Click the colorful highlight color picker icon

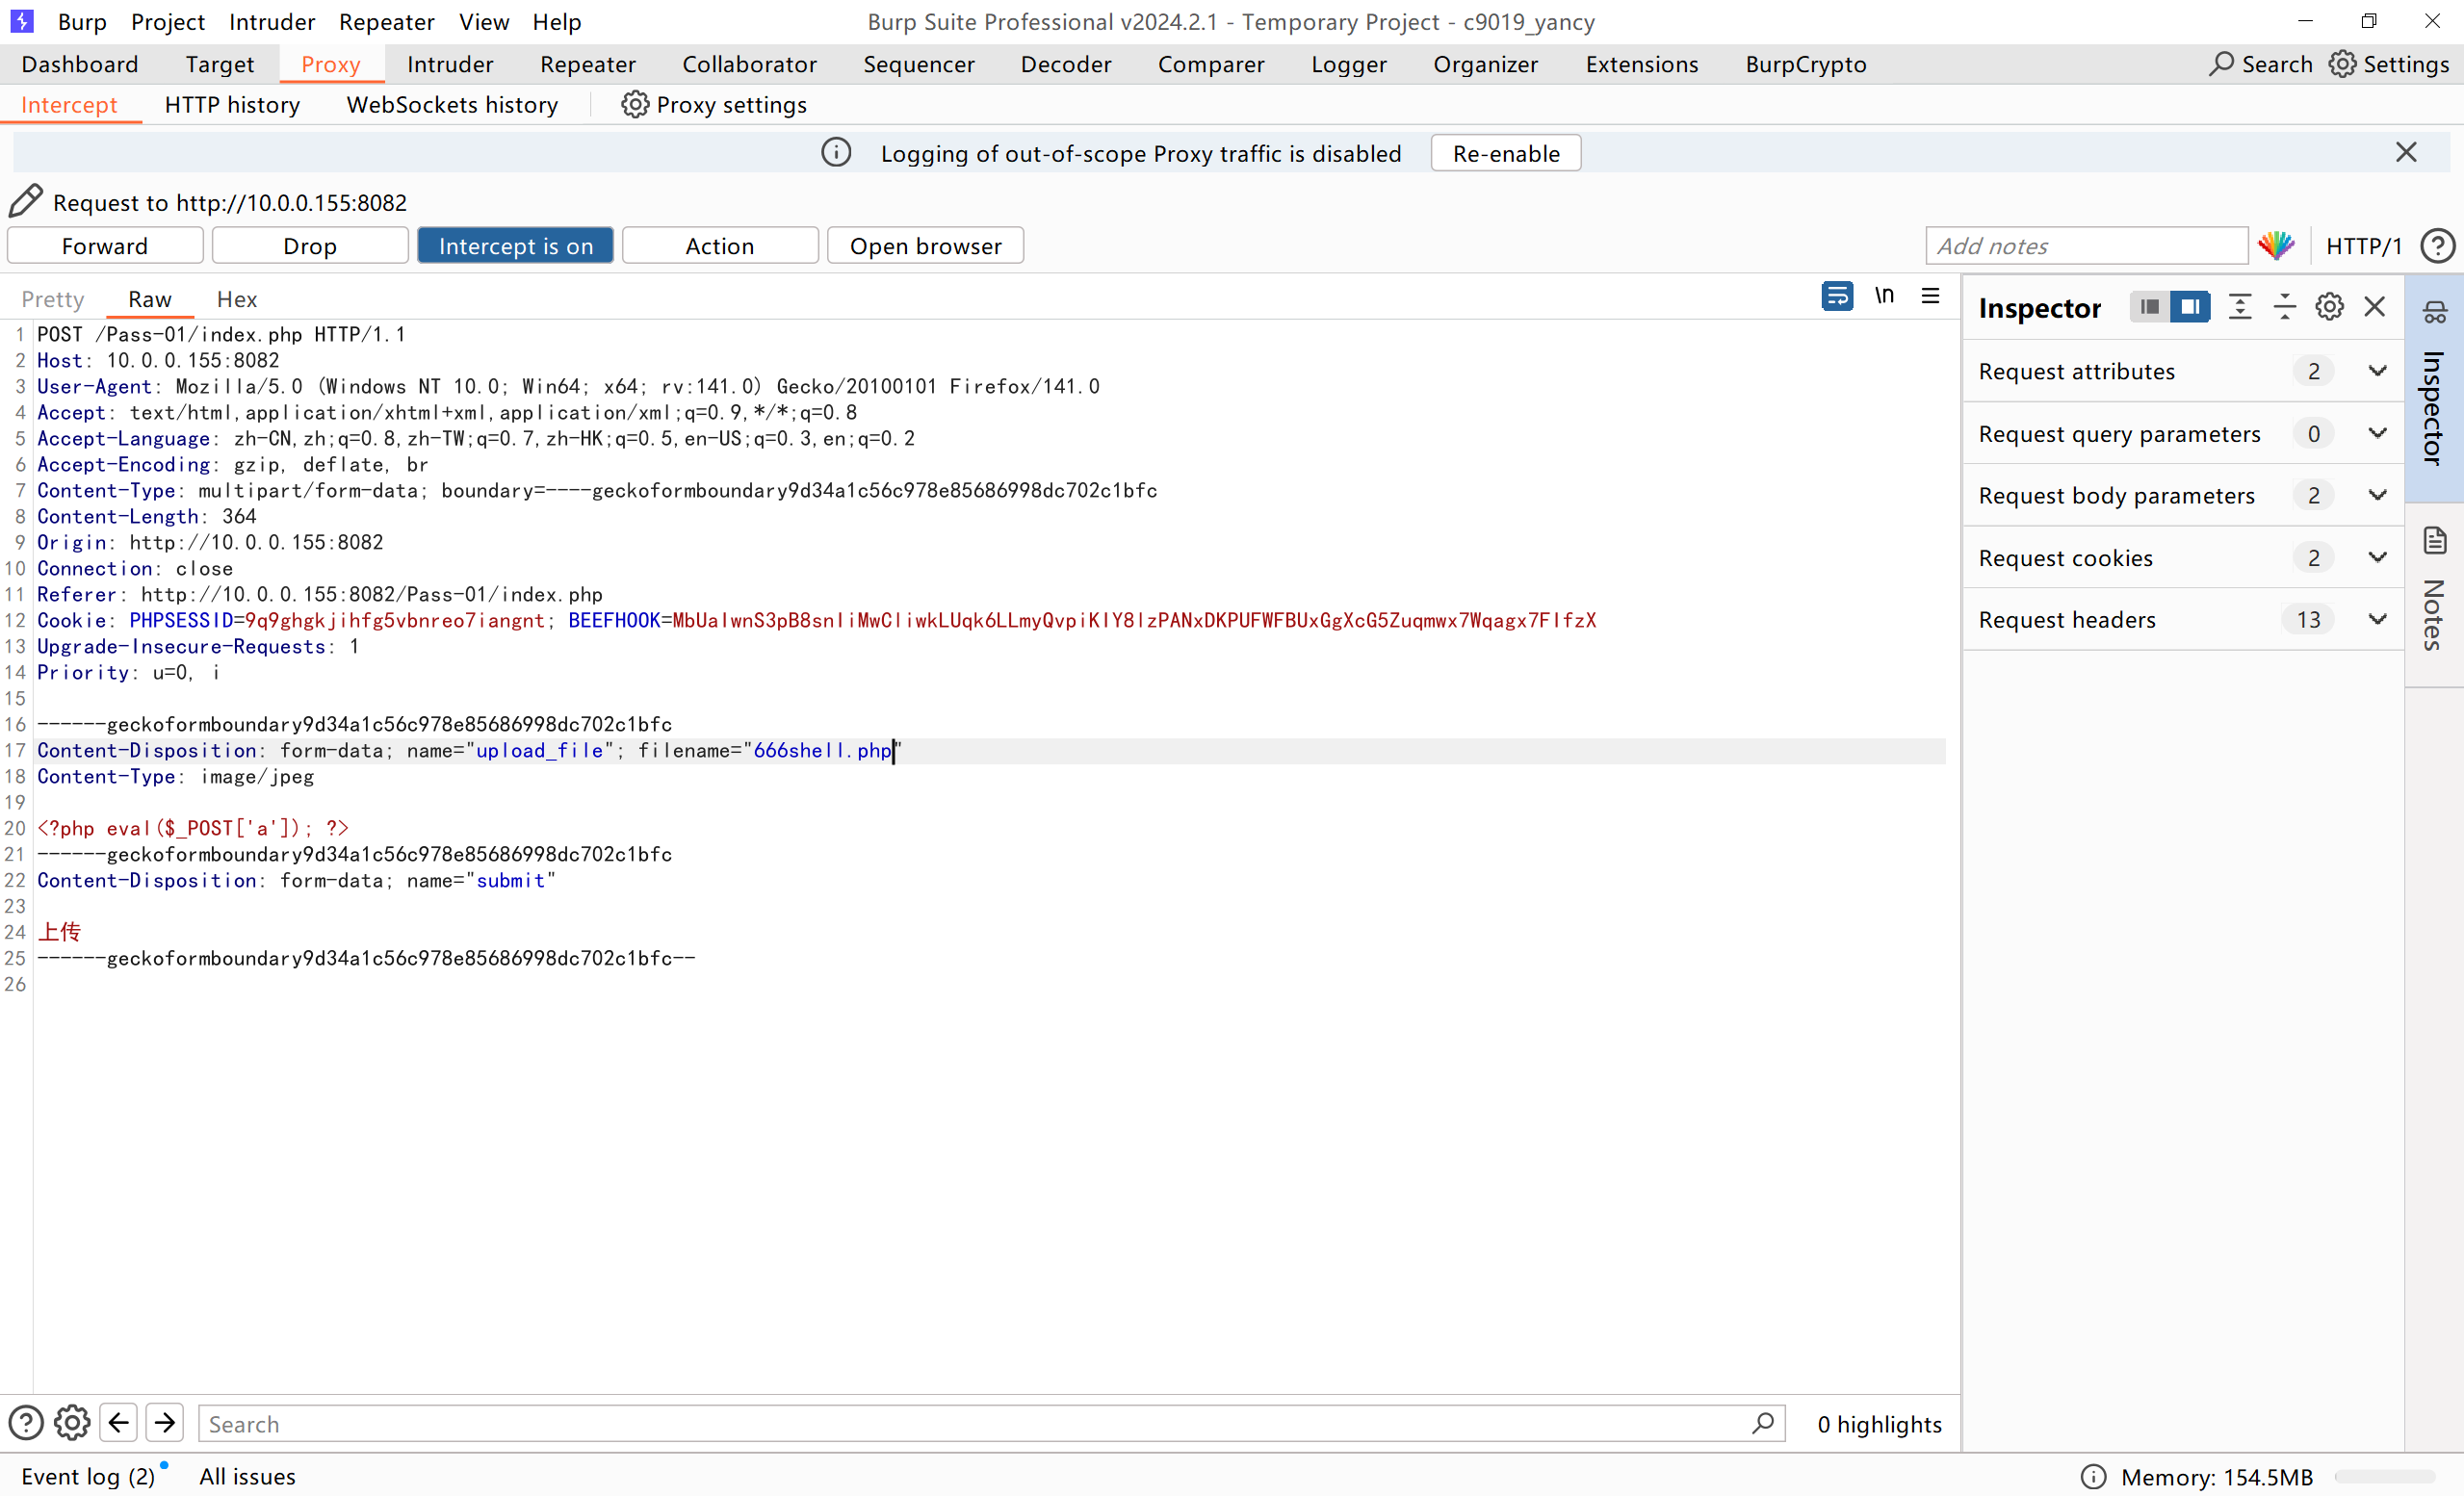2276,246
